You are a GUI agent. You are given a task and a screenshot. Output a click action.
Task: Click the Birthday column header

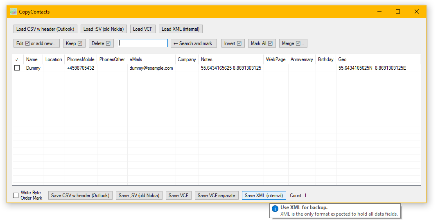click(x=326, y=59)
